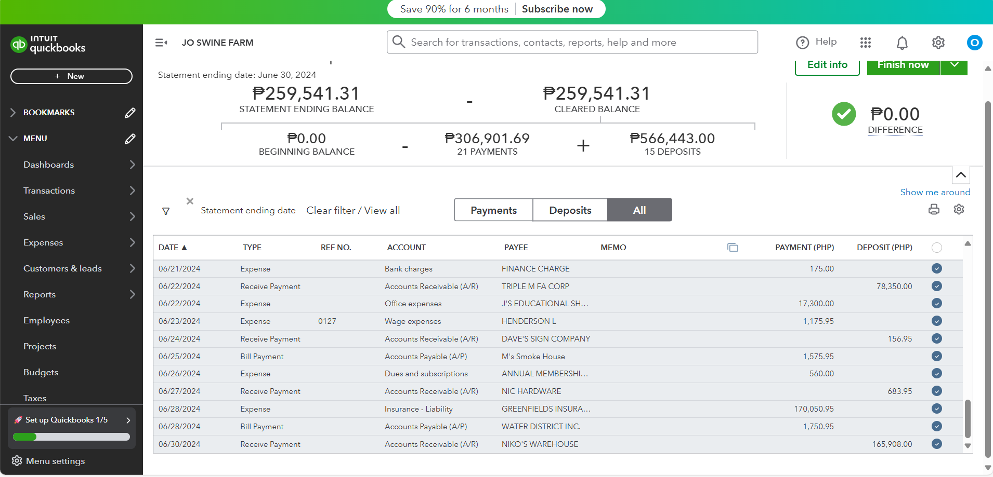Viewport: 993px width, 477px height.
Task: Edit bookmarks with the pencil icon
Action: pos(130,113)
